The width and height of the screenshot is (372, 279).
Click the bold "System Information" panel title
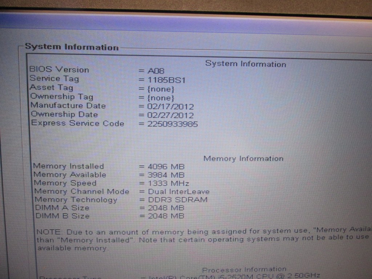coord(72,47)
